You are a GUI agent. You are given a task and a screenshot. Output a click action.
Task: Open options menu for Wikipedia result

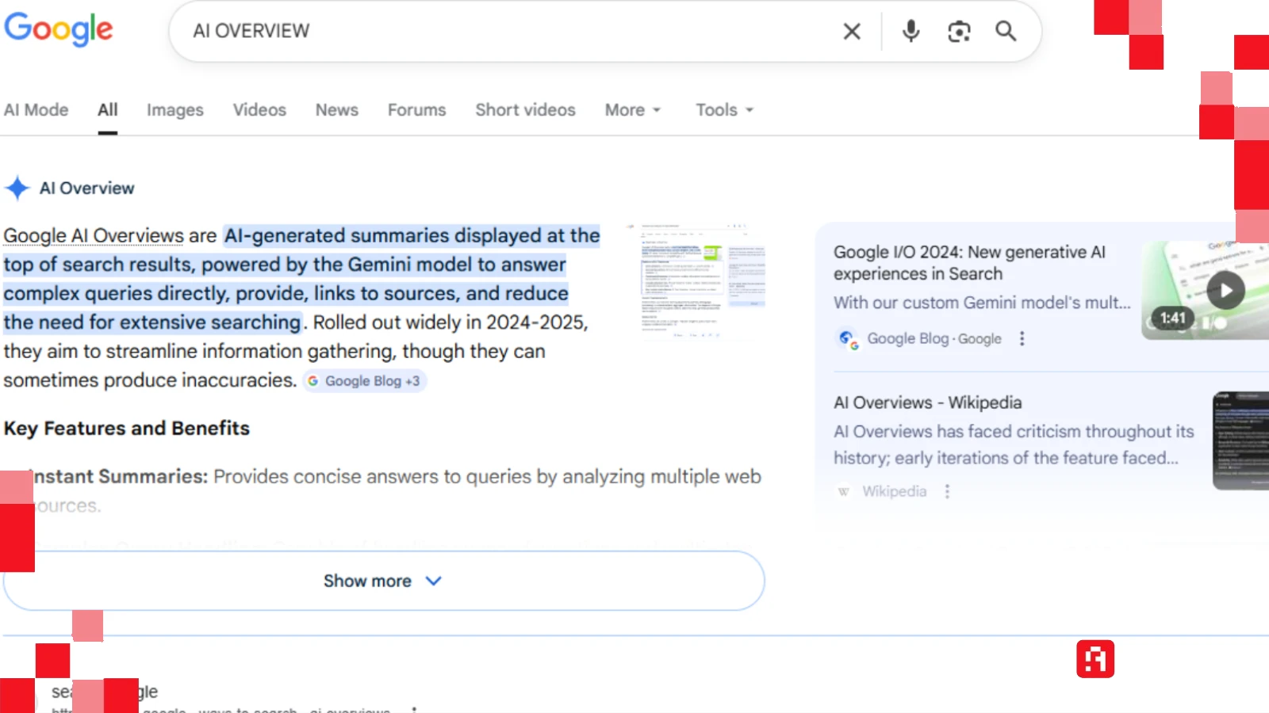click(x=947, y=492)
